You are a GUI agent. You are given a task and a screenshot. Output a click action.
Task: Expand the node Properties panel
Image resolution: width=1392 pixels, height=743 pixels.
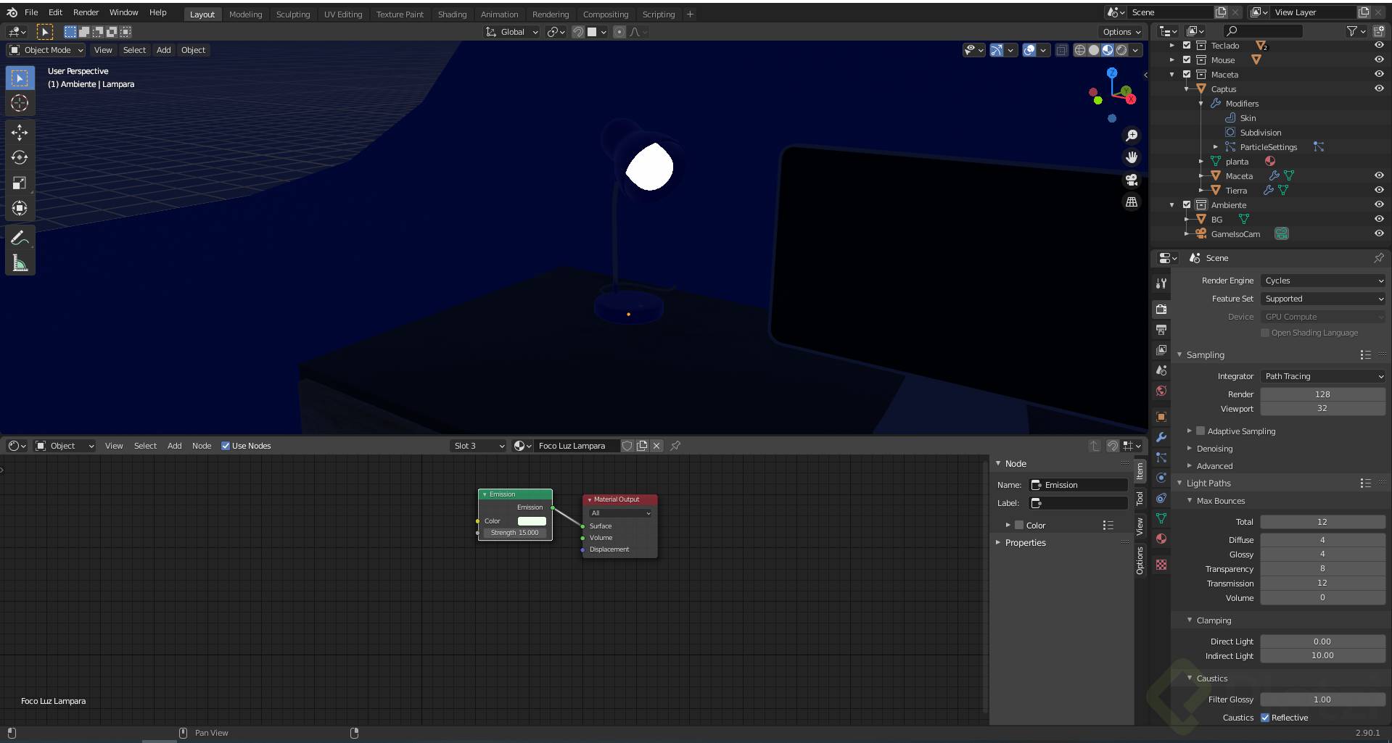[x=1025, y=542]
